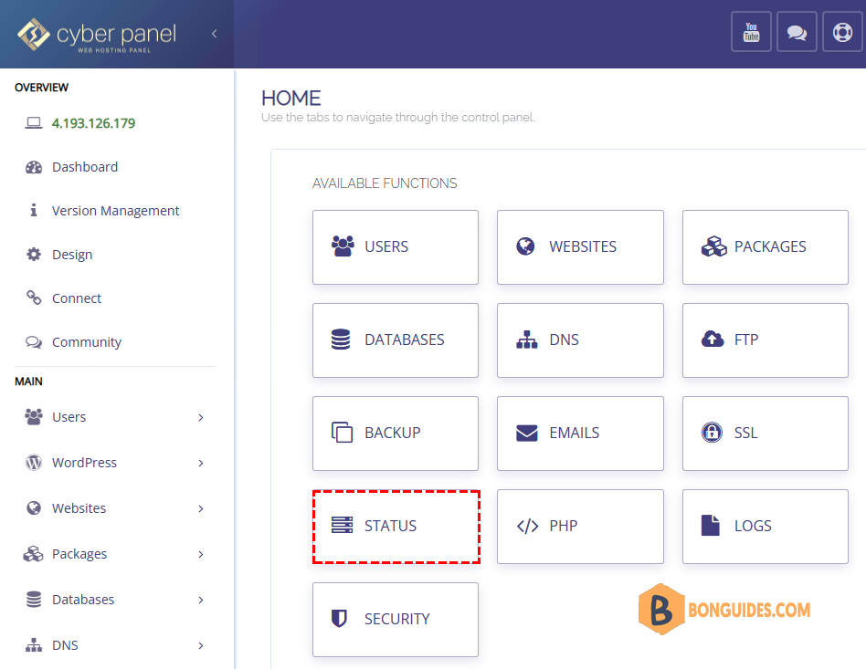Click the WordPress logo icon in sidebar

(34, 462)
